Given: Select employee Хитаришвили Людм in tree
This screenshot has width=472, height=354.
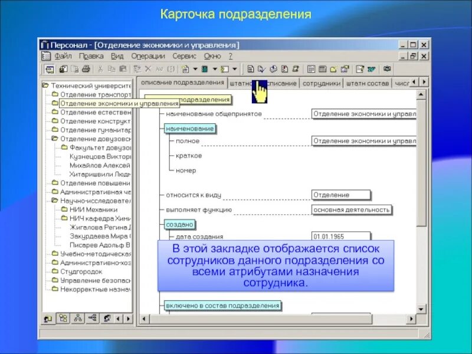Looking at the screenshot, I should pos(100,174).
